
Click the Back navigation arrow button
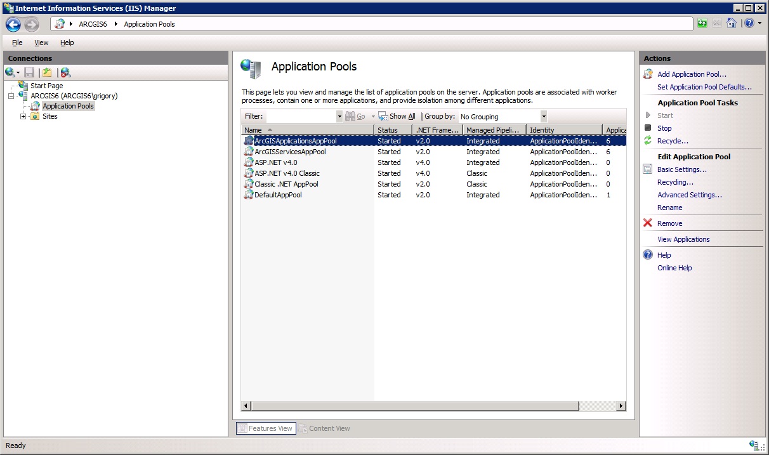coord(13,24)
